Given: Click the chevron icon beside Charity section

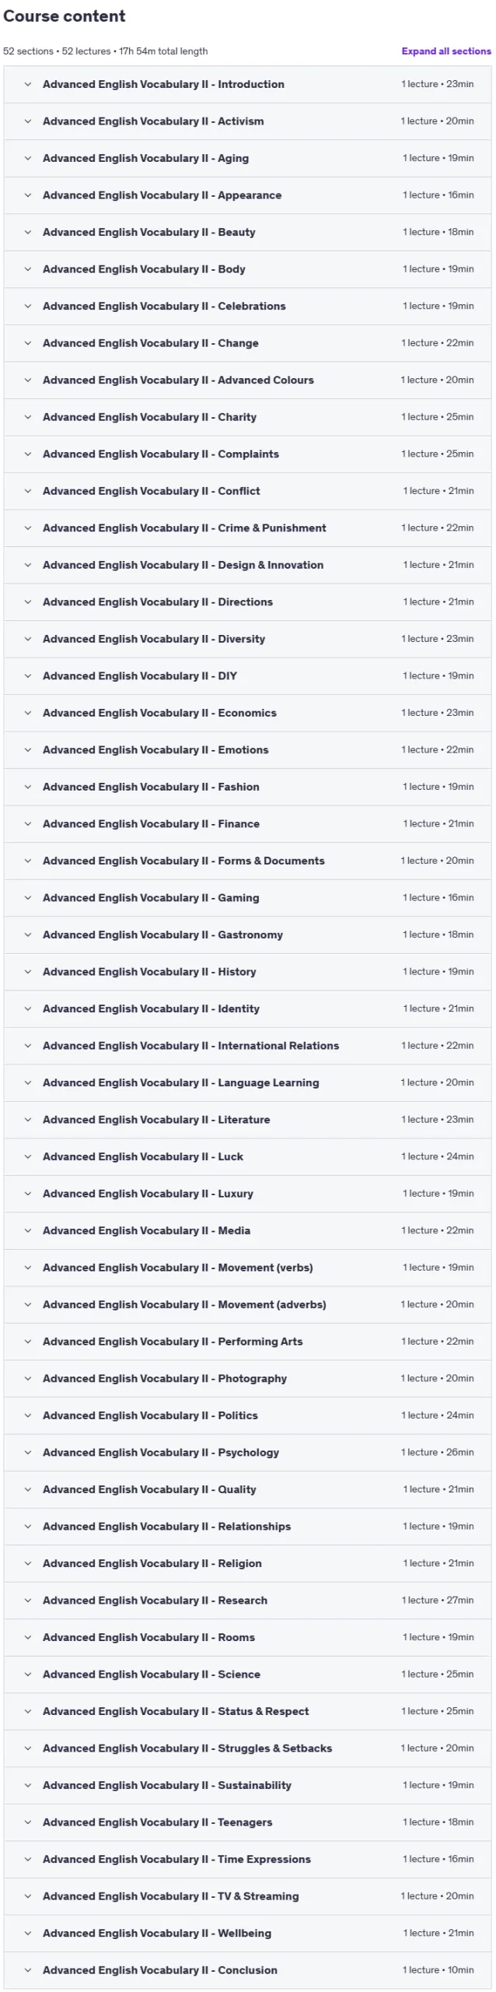Looking at the screenshot, I should pyautogui.click(x=28, y=417).
